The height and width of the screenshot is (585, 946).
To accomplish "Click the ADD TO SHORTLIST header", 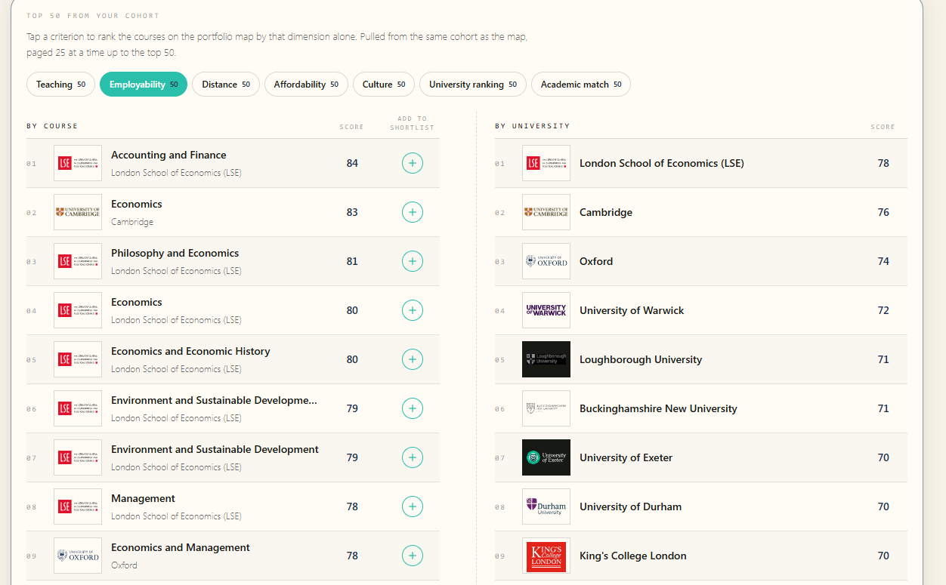I will pyautogui.click(x=412, y=123).
